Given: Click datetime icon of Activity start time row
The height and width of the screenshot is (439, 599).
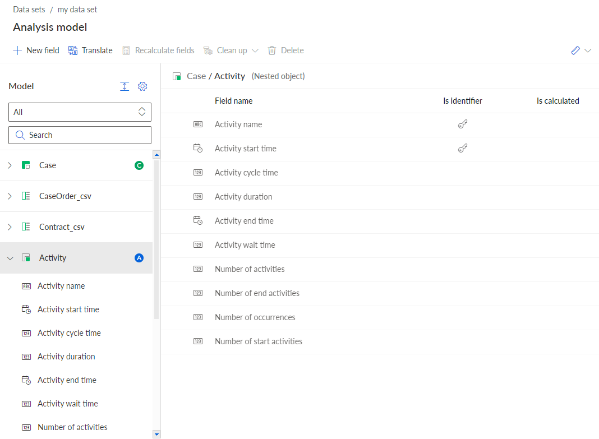Looking at the screenshot, I should click(198, 148).
